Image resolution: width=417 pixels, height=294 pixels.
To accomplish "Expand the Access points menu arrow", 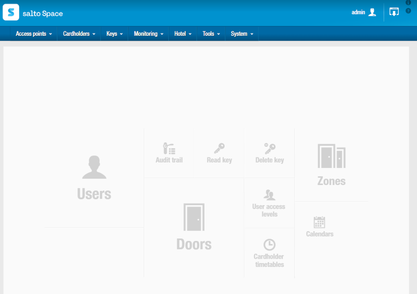I will tap(51, 34).
